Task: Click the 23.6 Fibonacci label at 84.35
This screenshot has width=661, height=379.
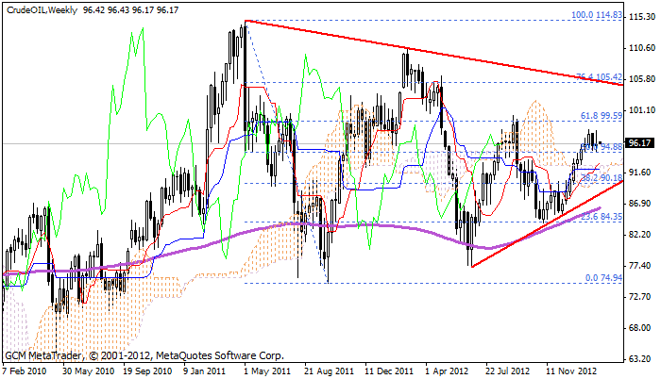Action: point(601,216)
